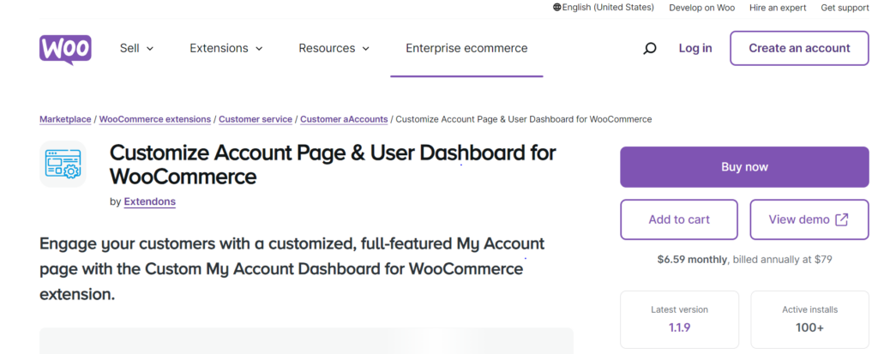Go to Marketplace breadcrumb
878x354 pixels.
coord(65,119)
